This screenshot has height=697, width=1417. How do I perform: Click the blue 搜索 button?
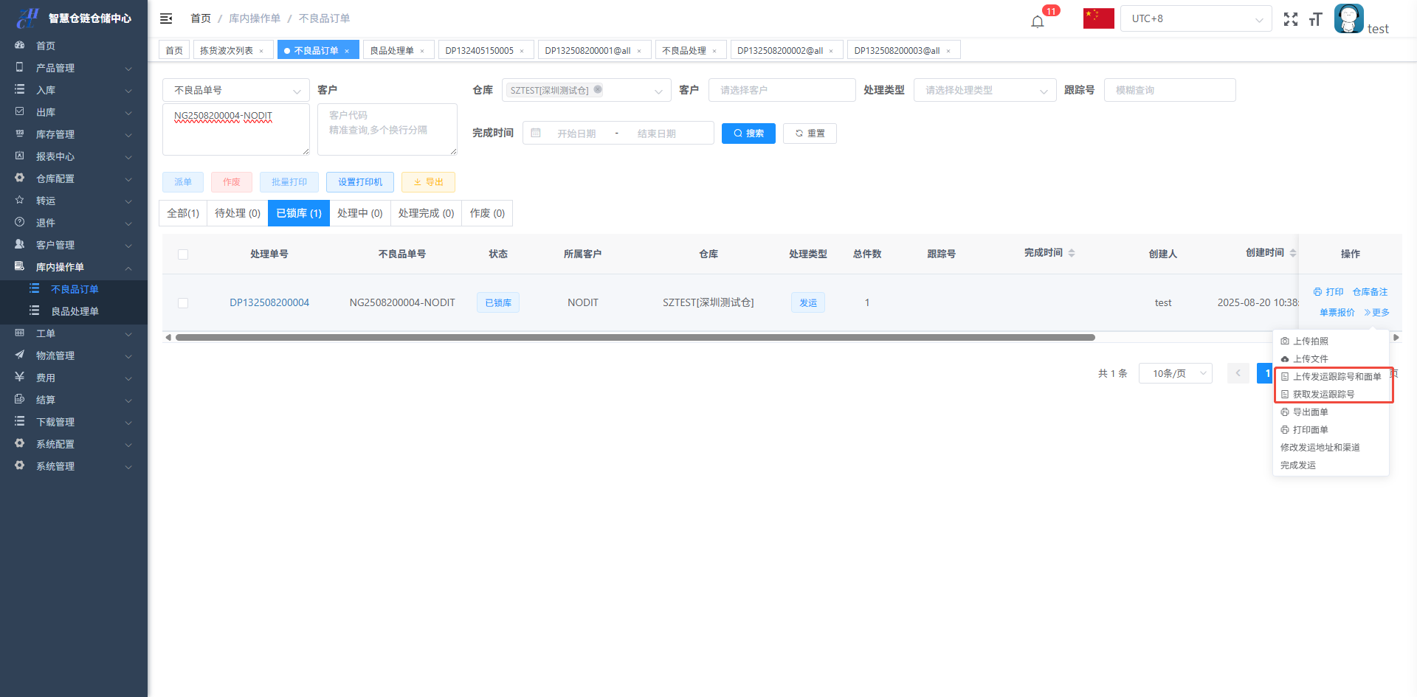[x=748, y=133]
